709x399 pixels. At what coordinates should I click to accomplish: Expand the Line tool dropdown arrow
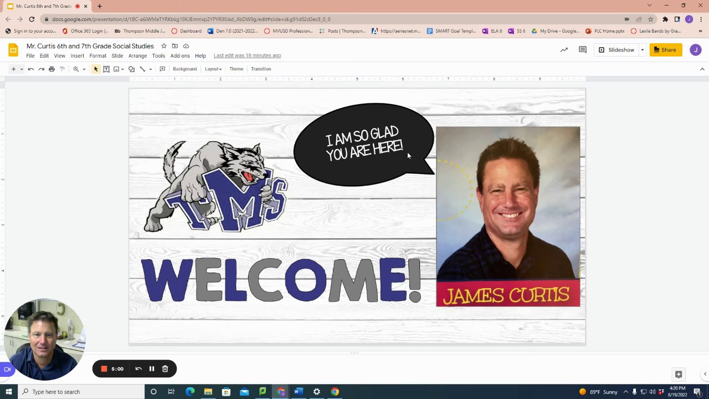pos(150,69)
